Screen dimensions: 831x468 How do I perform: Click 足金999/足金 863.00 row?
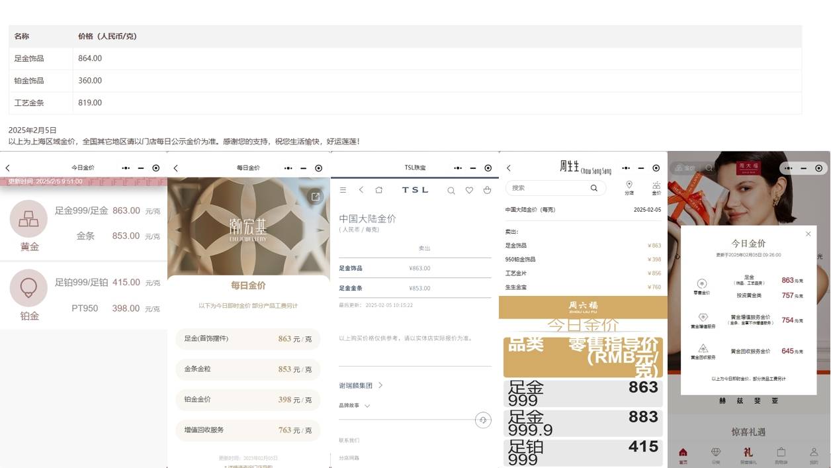click(x=107, y=211)
